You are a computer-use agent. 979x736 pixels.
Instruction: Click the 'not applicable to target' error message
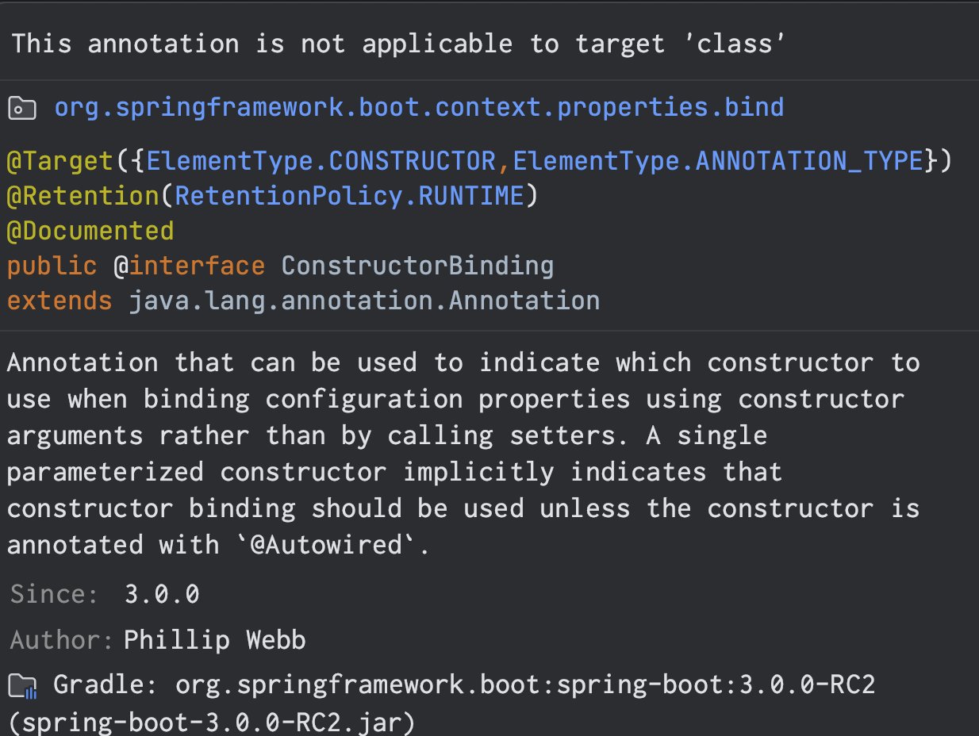pyautogui.click(x=397, y=43)
